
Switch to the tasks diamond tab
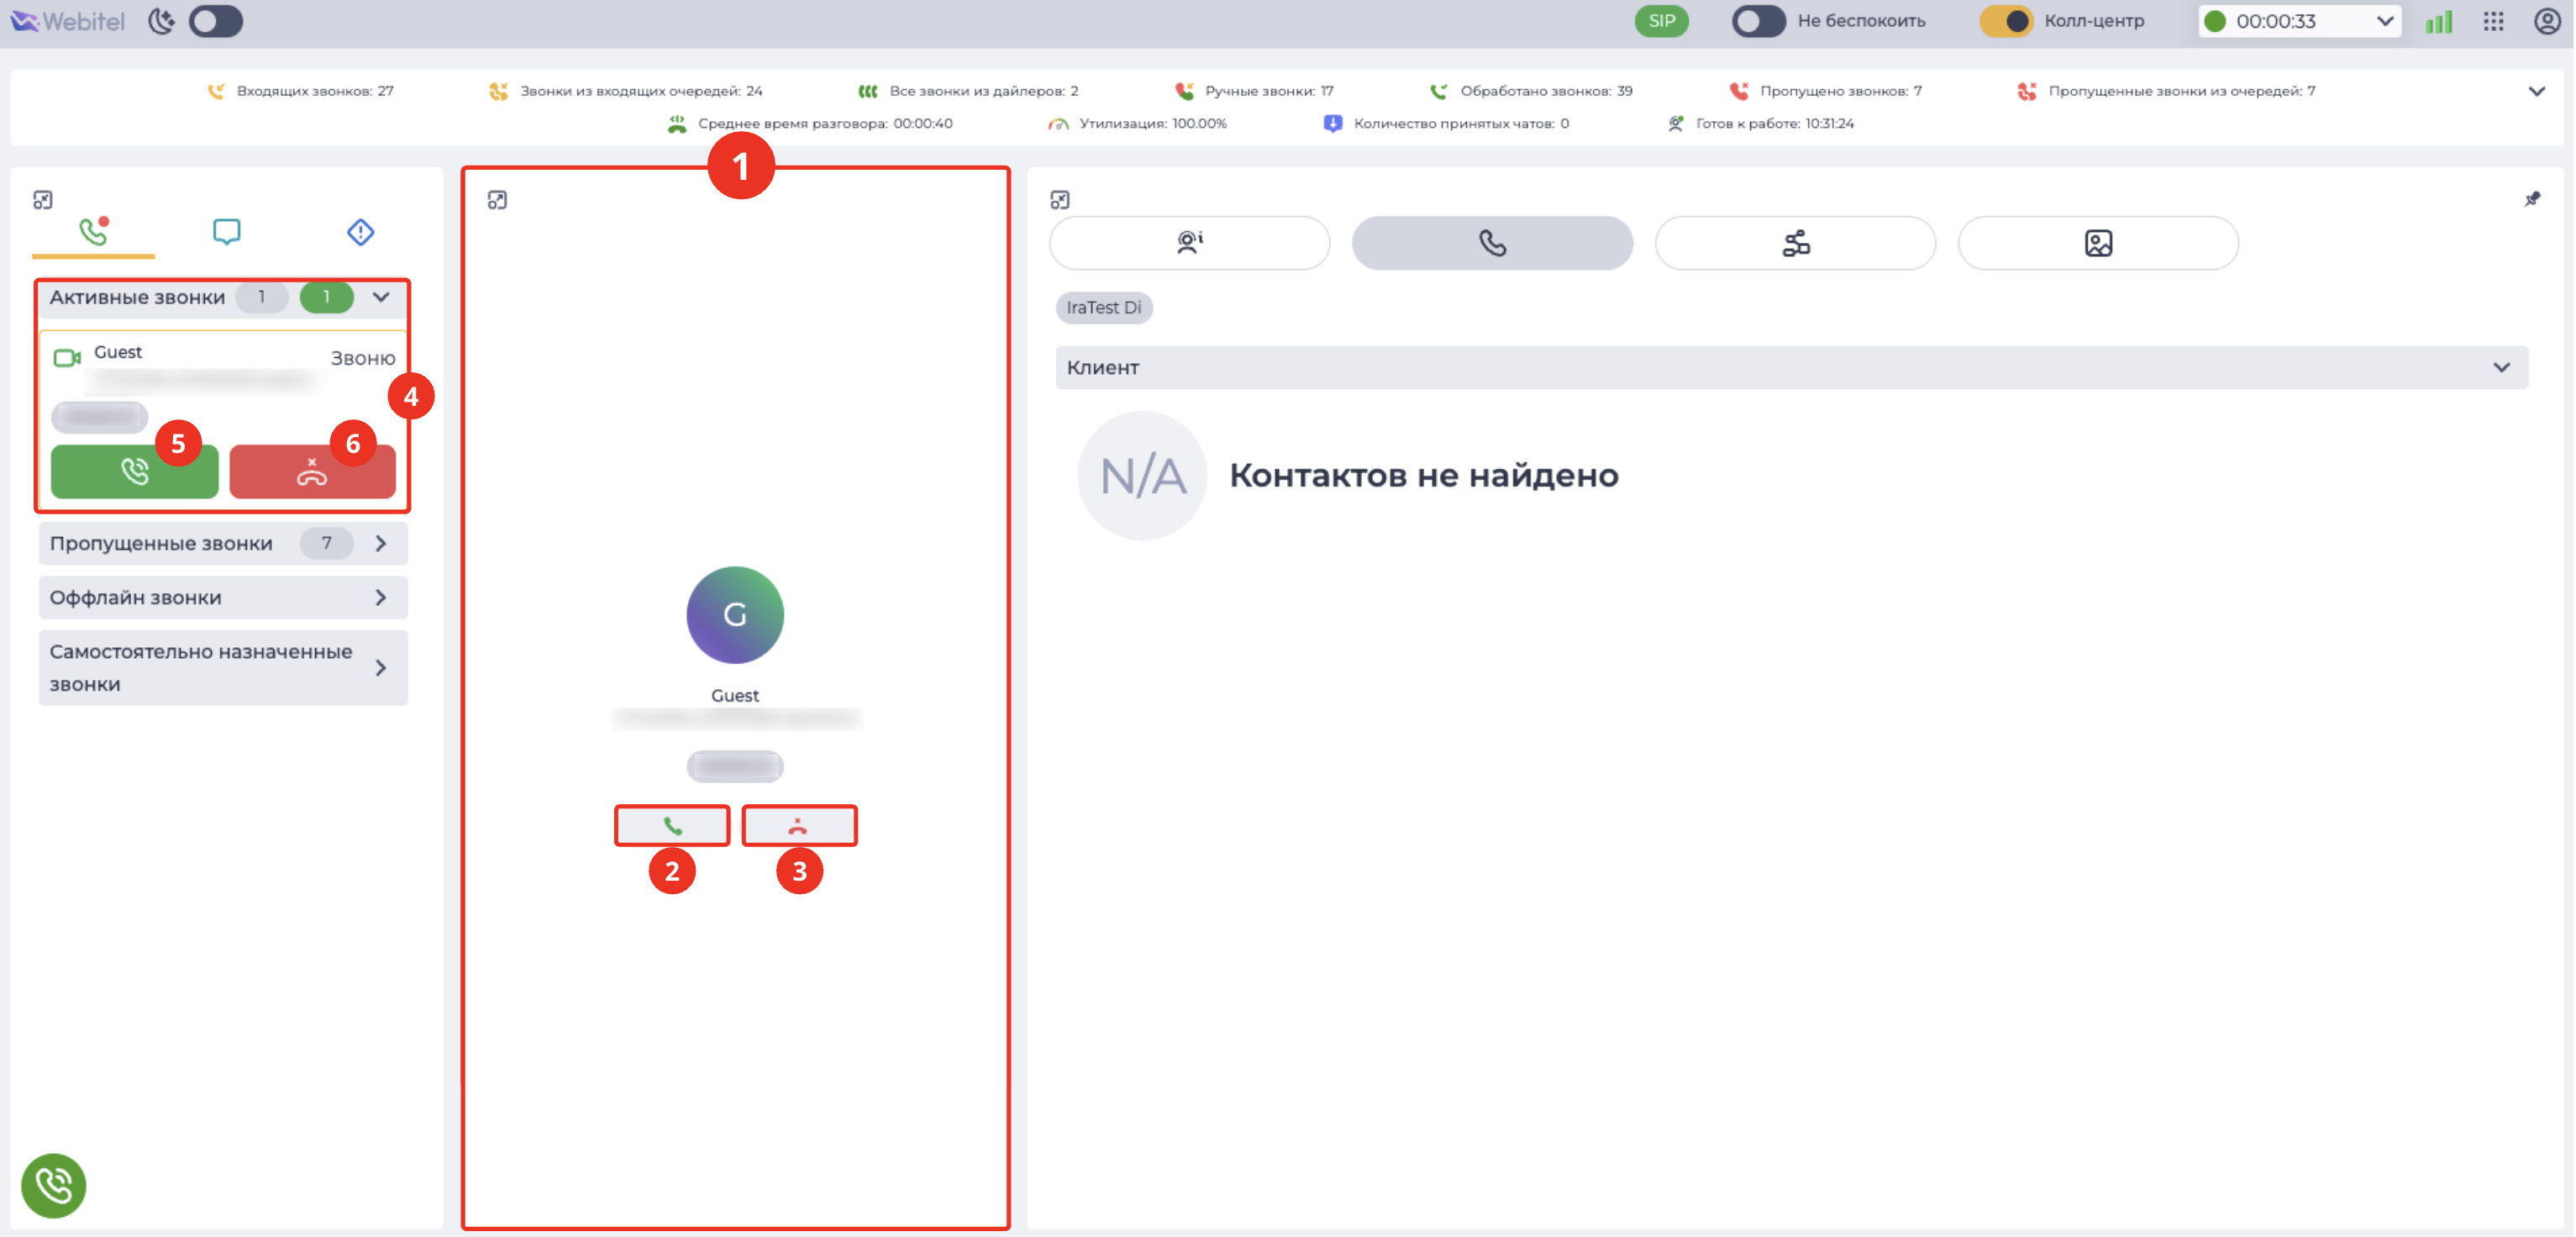coord(360,232)
